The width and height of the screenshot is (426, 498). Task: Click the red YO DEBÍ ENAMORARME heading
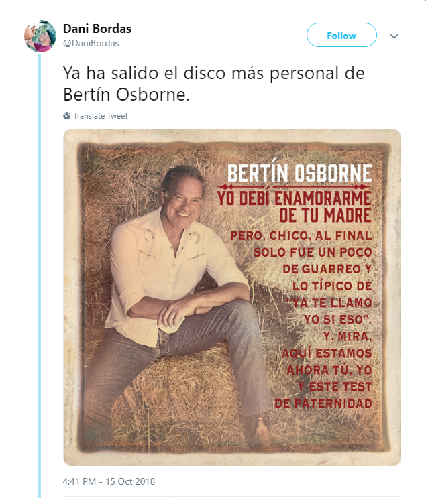(x=295, y=198)
